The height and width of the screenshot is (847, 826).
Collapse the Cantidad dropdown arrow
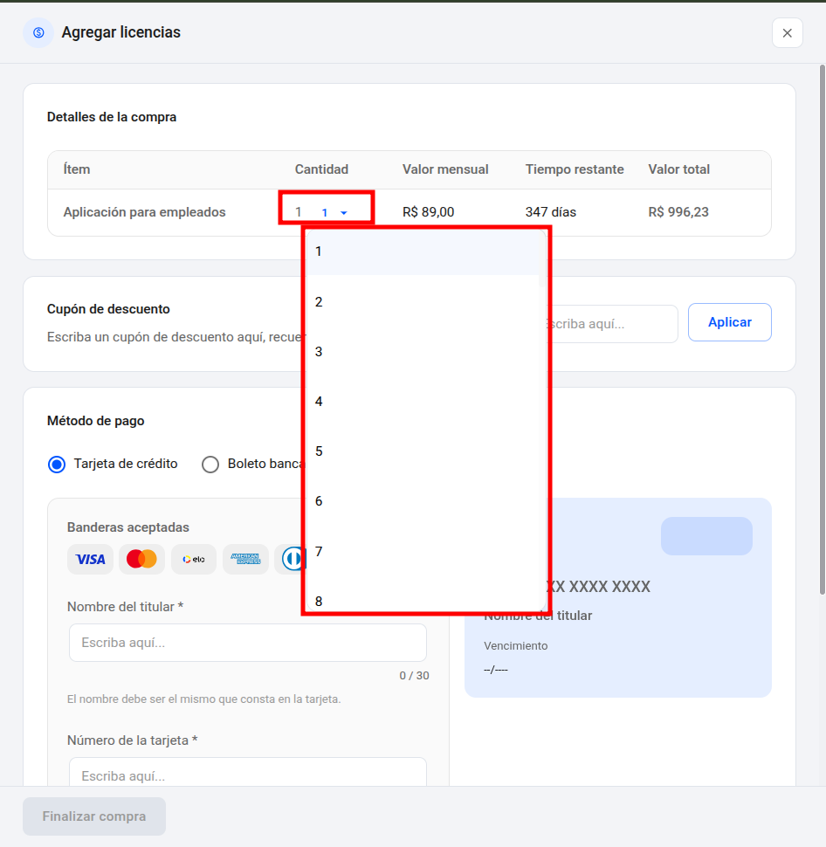tap(343, 213)
